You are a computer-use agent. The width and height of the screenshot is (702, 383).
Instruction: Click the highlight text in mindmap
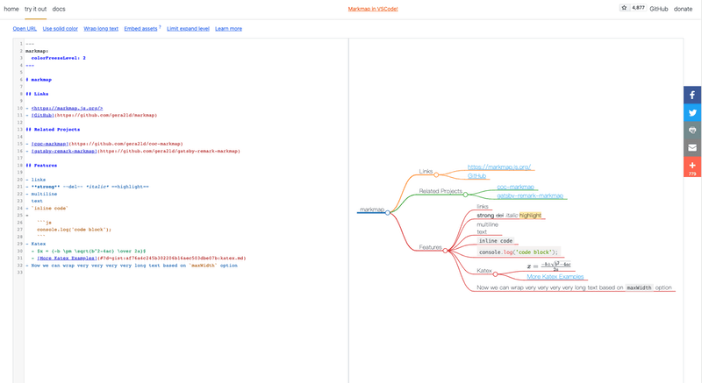[531, 216]
